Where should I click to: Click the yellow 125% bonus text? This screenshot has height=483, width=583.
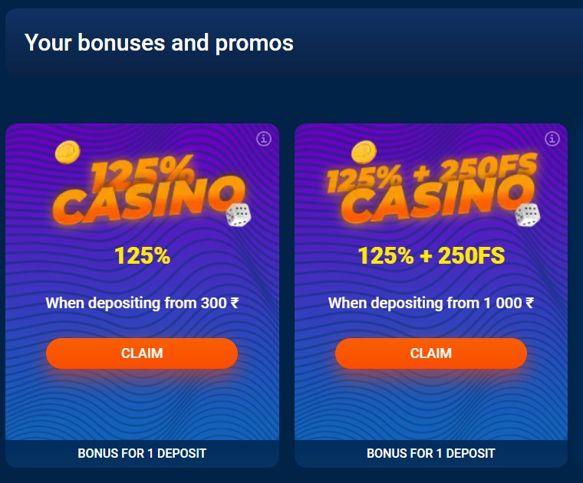pos(143,255)
